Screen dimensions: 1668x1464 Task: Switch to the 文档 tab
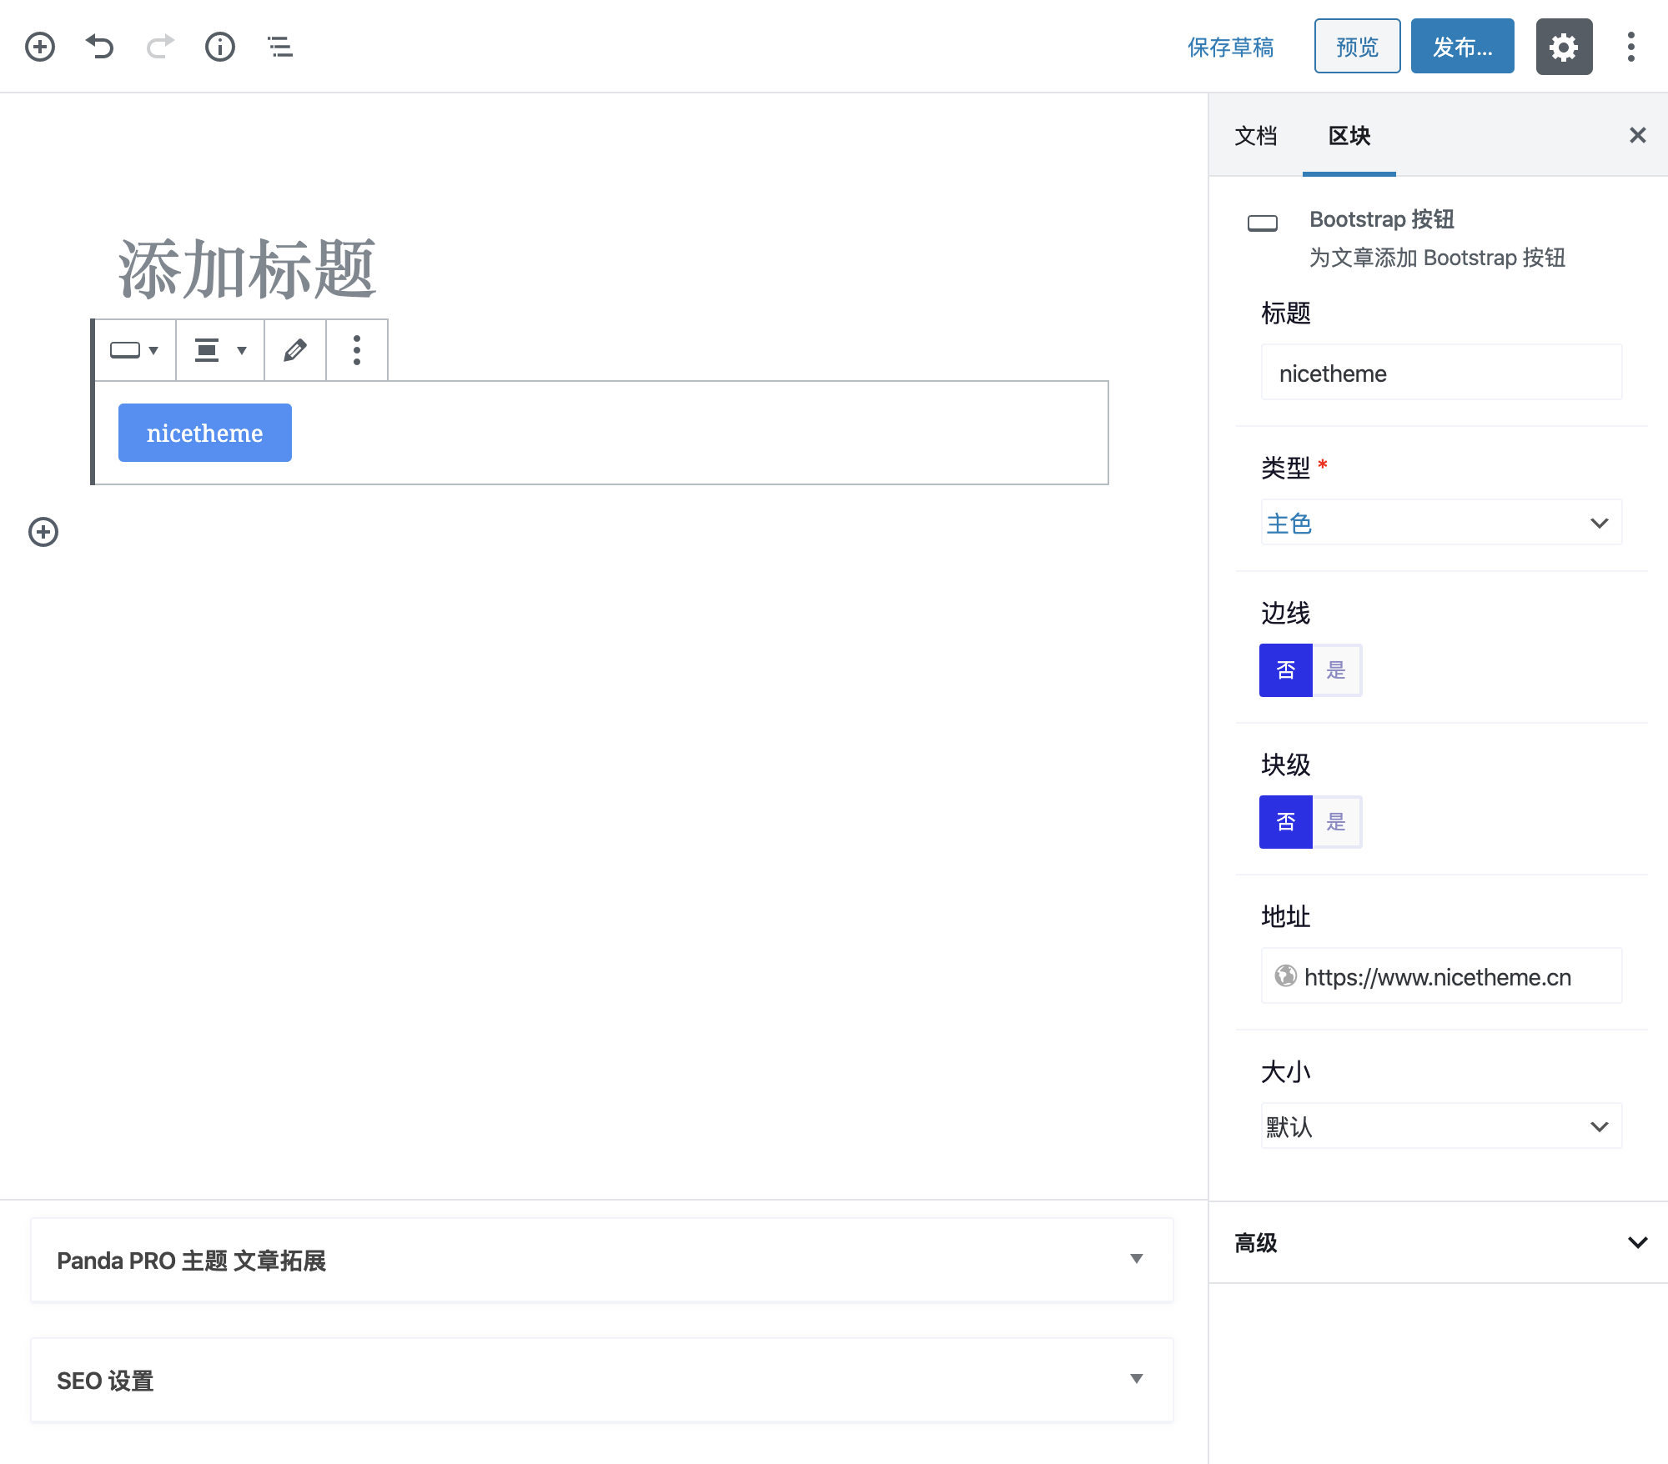tap(1256, 135)
